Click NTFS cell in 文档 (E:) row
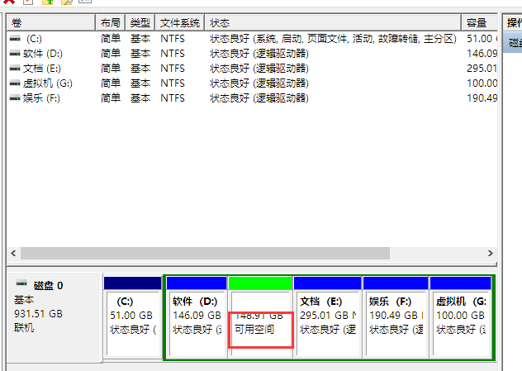Viewport: 522px width, 371px height. [173, 69]
